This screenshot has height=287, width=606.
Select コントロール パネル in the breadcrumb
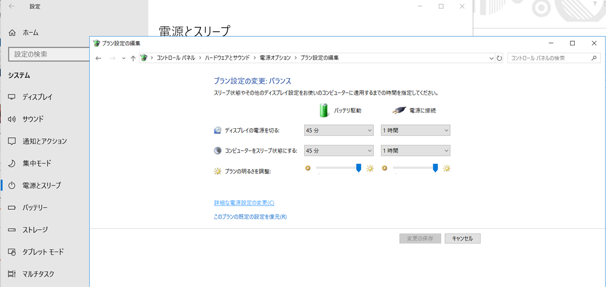tap(176, 58)
